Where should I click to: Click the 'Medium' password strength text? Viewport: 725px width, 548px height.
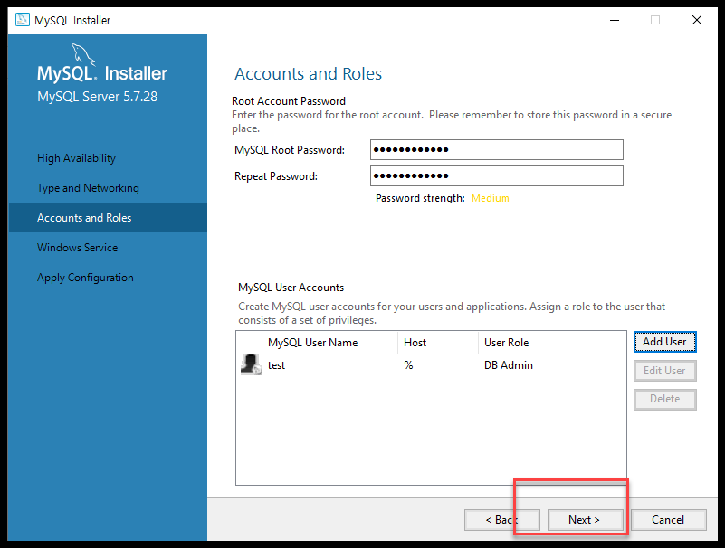pos(490,198)
